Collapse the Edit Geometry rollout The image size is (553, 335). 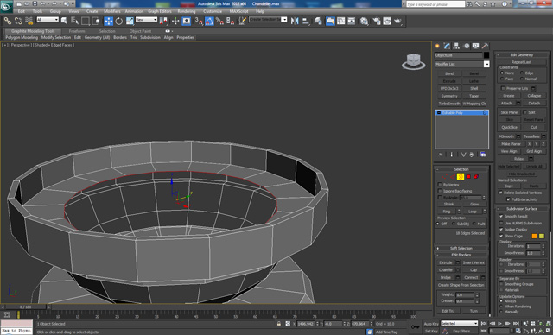point(522,54)
